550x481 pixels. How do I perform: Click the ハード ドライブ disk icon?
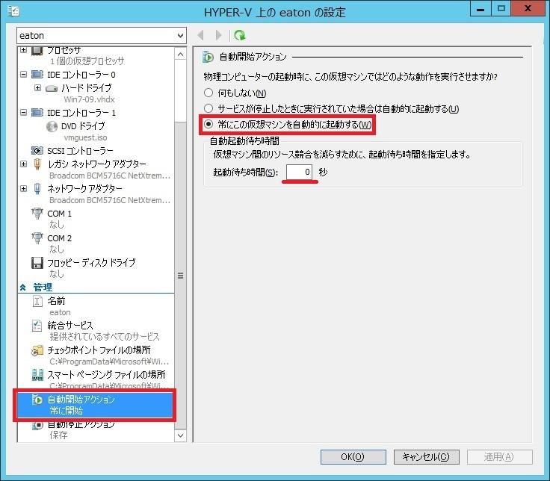[52, 88]
